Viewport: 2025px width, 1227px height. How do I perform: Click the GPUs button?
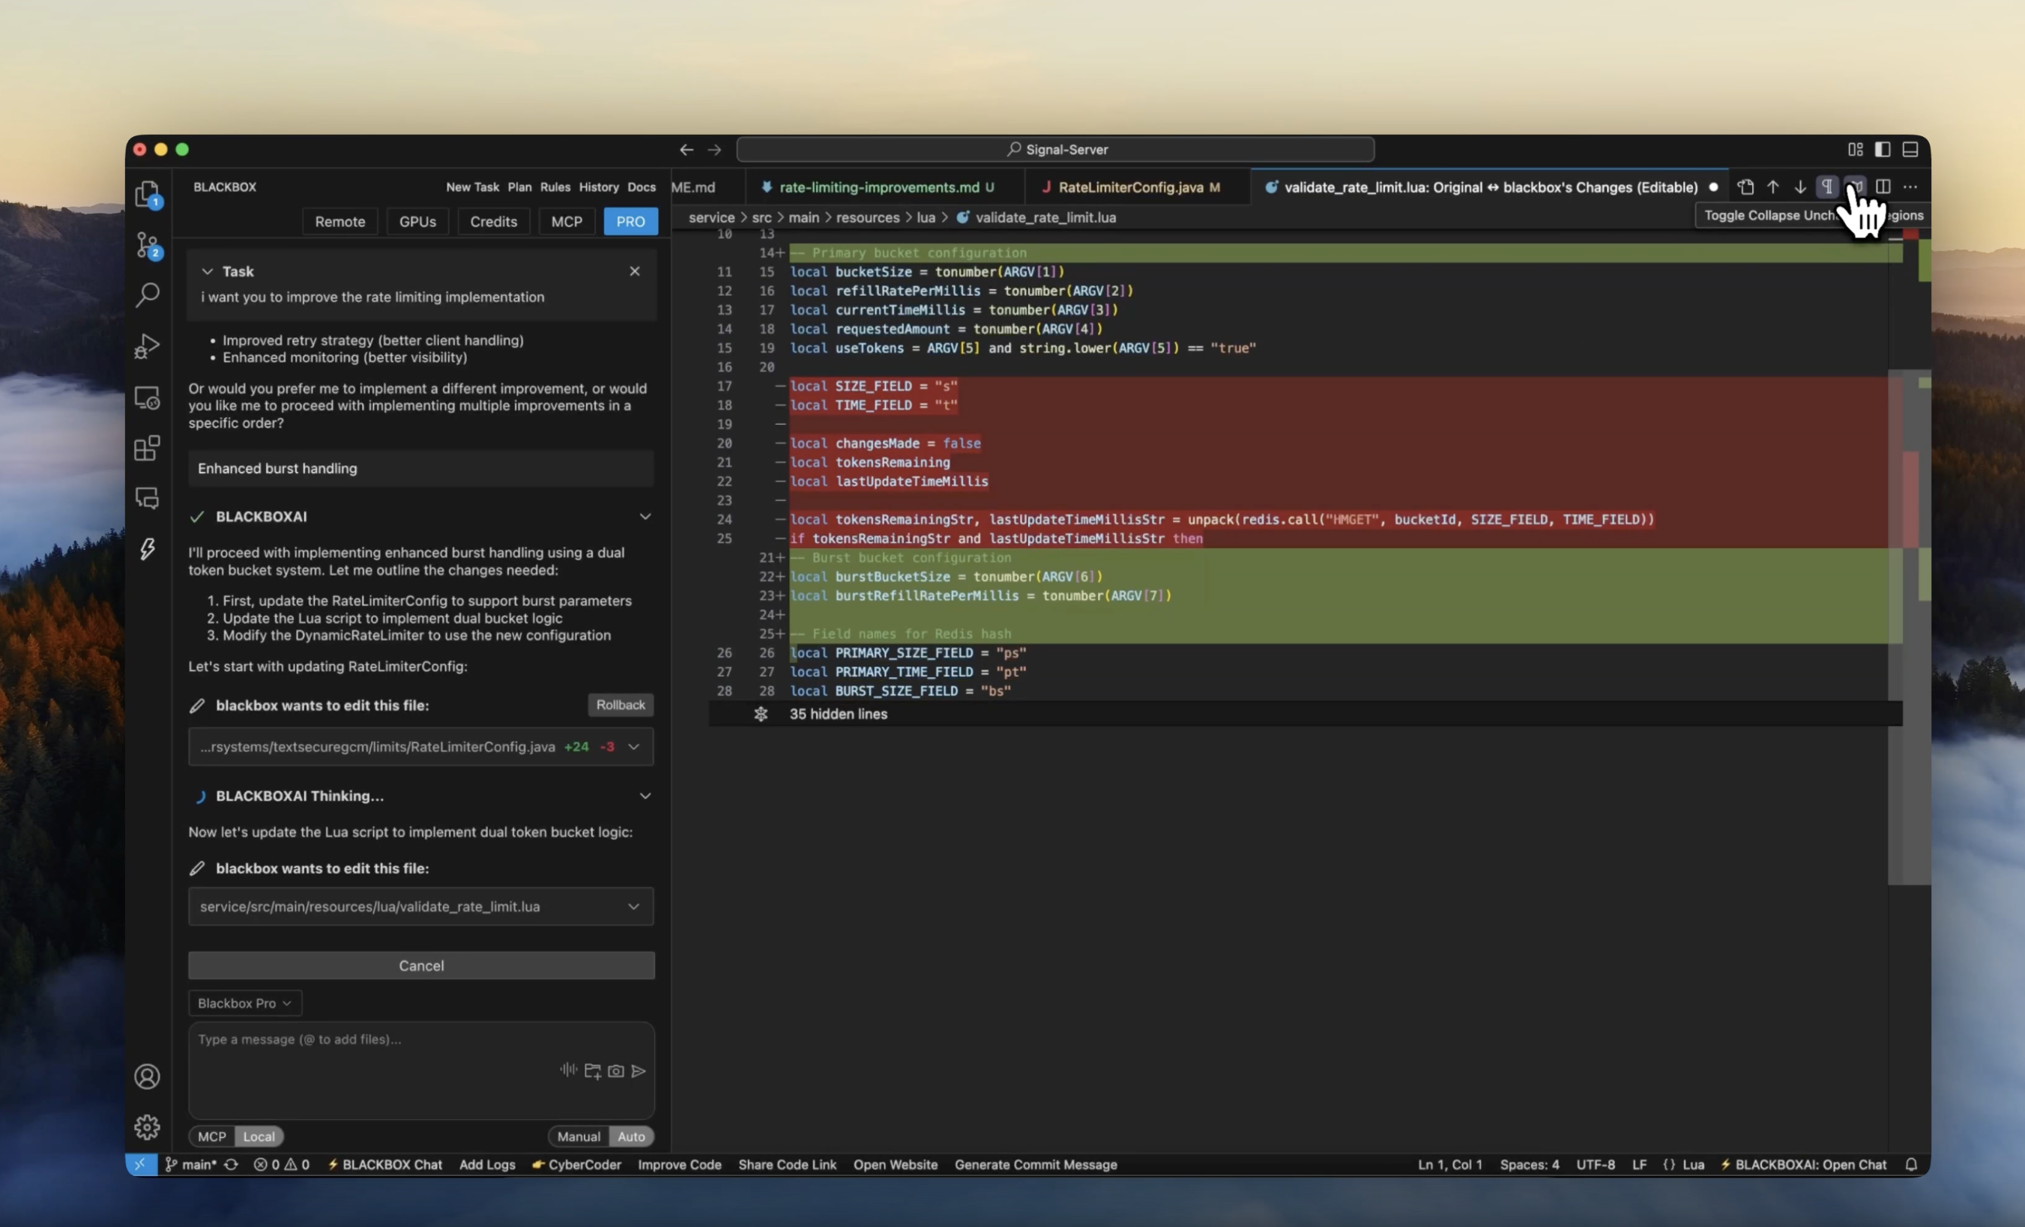click(417, 222)
